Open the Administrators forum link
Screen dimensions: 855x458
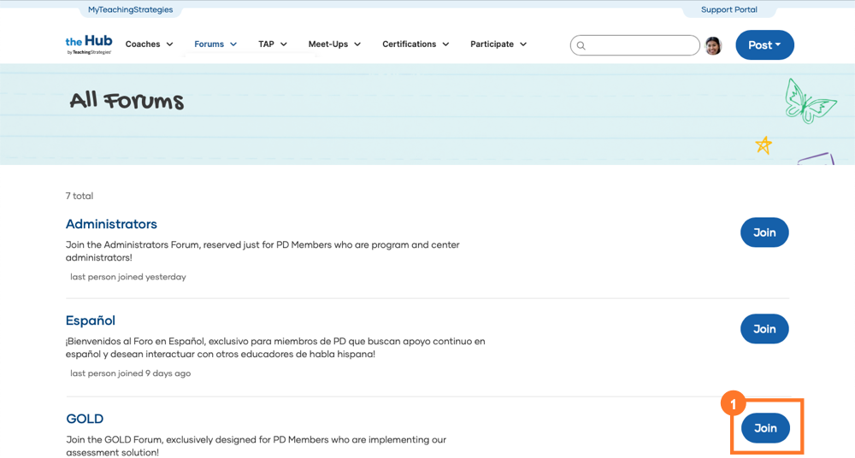click(x=111, y=224)
